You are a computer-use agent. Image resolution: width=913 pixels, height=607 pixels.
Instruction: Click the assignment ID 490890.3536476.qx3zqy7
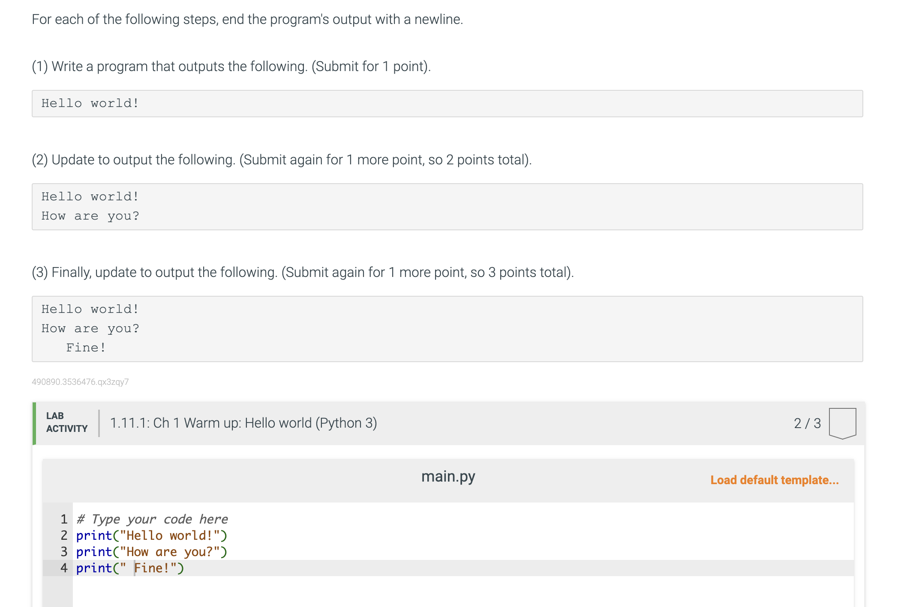81,382
